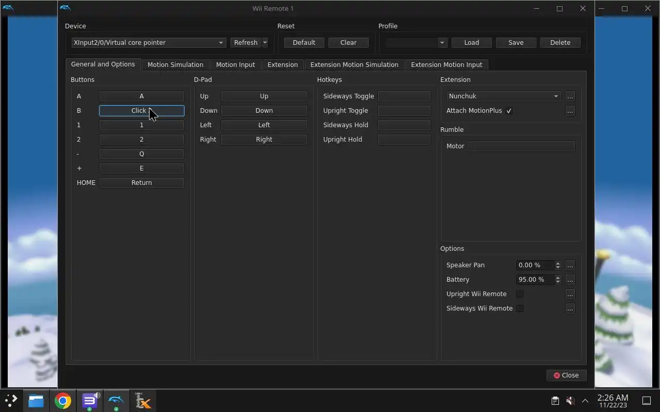
Task: Open the Device dropdown list
Action: point(148,43)
